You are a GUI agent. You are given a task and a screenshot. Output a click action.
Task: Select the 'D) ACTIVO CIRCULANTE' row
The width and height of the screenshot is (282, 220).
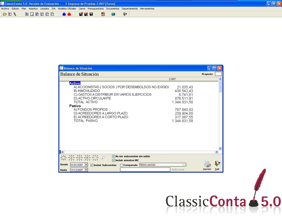point(92,98)
